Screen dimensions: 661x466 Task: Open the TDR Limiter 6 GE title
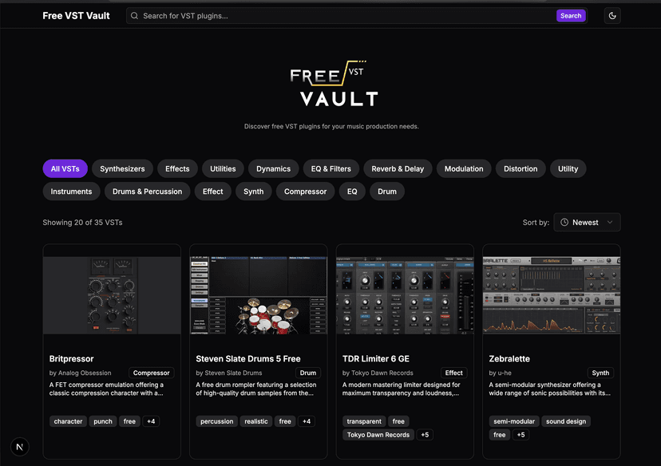point(376,358)
